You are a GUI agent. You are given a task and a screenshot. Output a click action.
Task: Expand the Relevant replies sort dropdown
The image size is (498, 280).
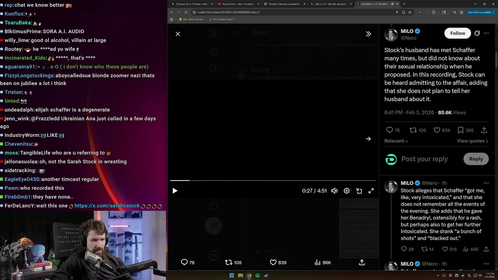click(396, 141)
